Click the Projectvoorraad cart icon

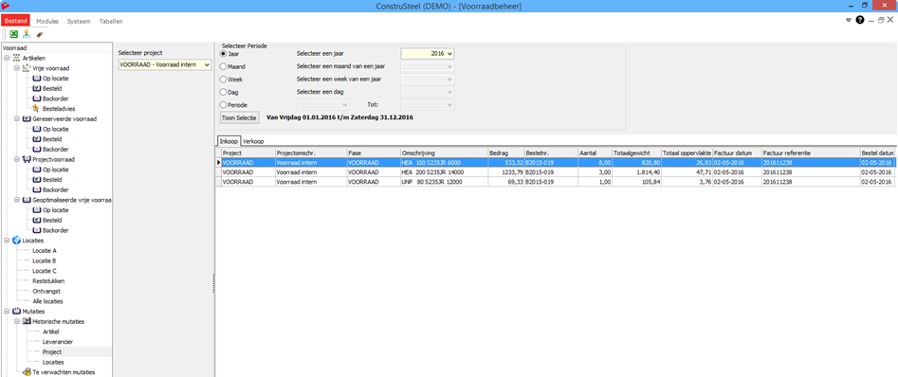click(27, 160)
